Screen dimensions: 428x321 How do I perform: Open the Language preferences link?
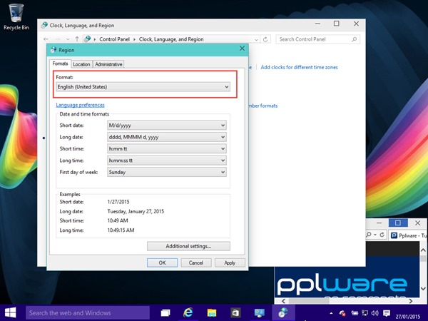(x=80, y=105)
